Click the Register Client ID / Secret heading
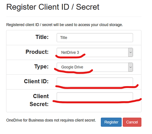152x134 pixels. pyautogui.click(x=53, y=7)
